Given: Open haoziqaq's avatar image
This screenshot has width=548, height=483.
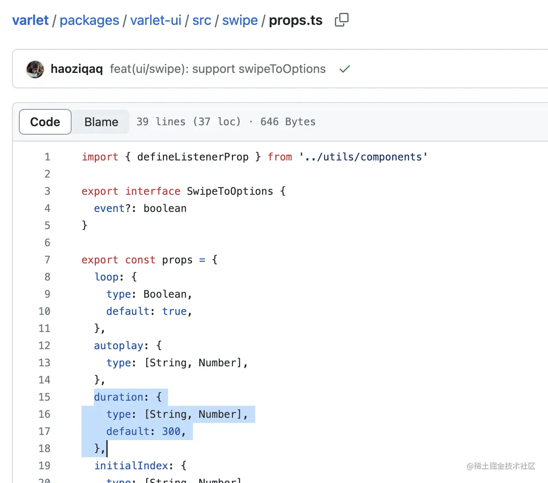Looking at the screenshot, I should coord(35,69).
